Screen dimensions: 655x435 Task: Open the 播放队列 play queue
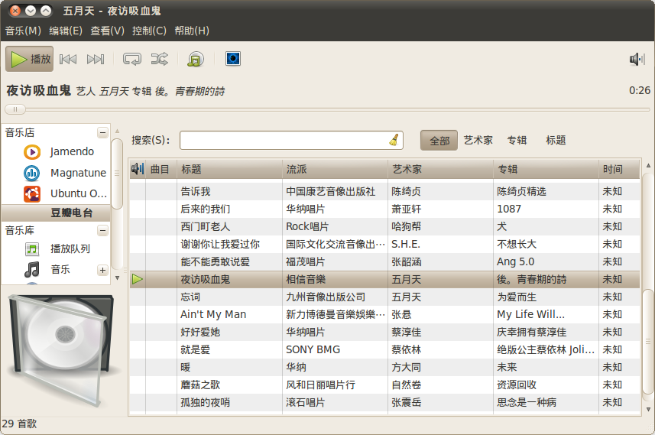pos(70,249)
